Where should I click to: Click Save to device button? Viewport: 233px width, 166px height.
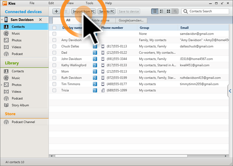pyautogui.click(x=129, y=11)
